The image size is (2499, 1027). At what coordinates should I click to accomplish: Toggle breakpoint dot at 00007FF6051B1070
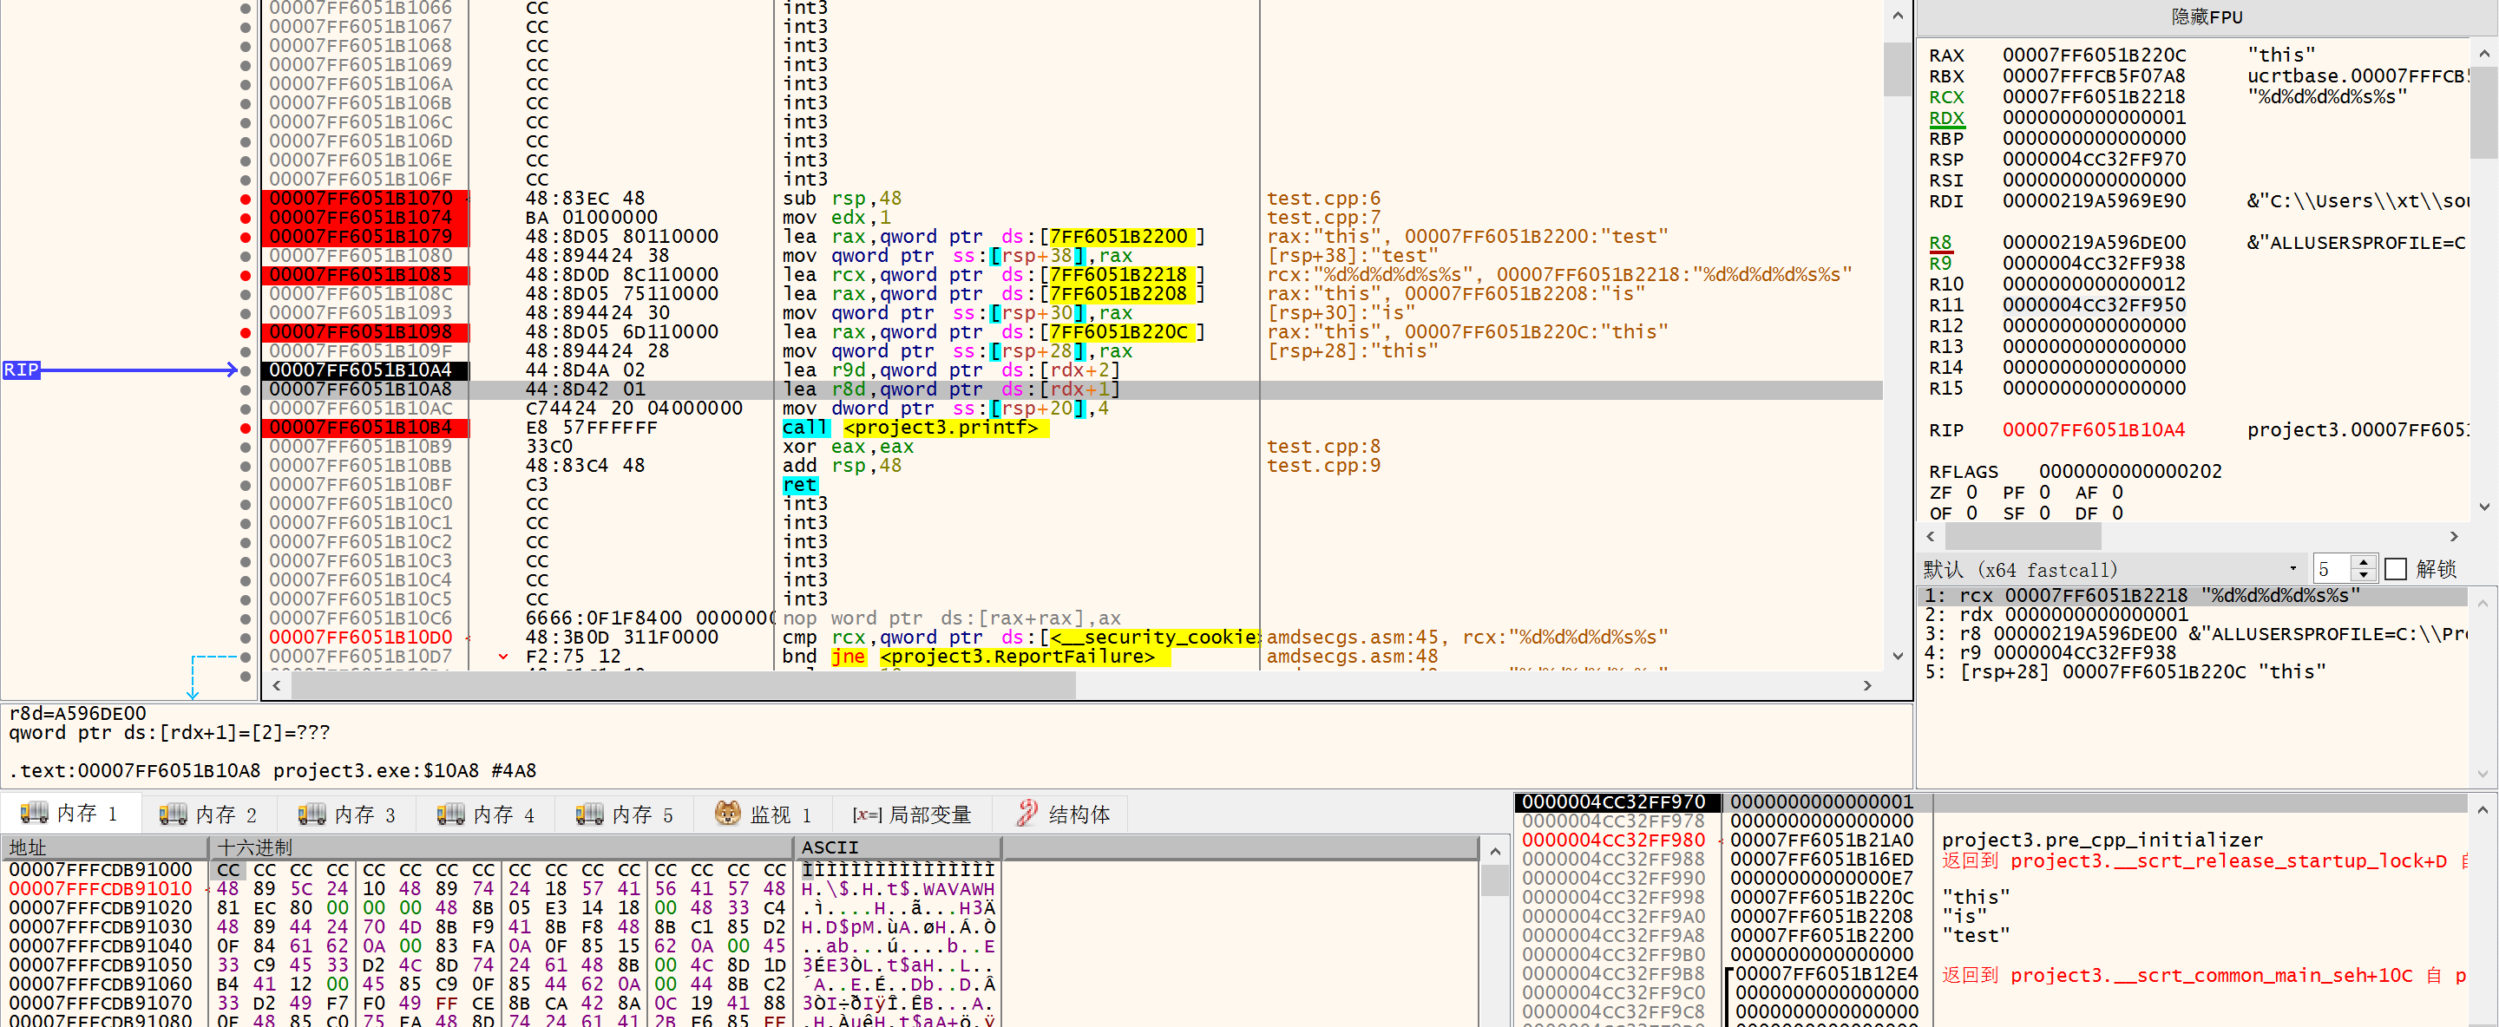pyautogui.click(x=246, y=199)
